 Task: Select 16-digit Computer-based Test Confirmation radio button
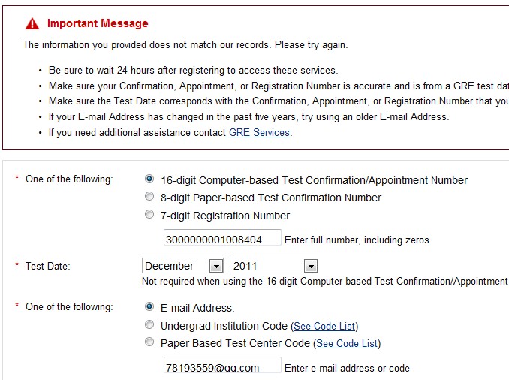coord(149,179)
